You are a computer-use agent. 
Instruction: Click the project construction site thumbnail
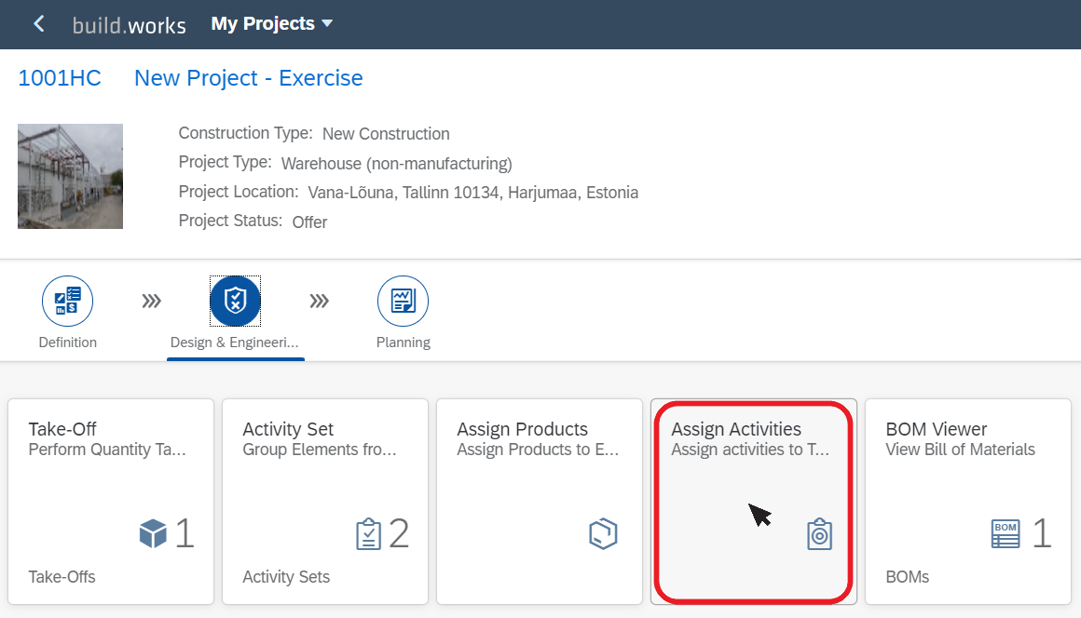pyautogui.click(x=70, y=176)
